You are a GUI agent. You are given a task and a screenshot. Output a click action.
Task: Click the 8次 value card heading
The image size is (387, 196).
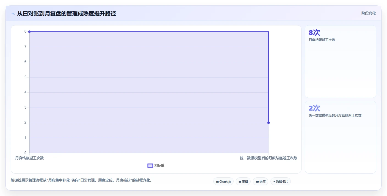pos(314,33)
